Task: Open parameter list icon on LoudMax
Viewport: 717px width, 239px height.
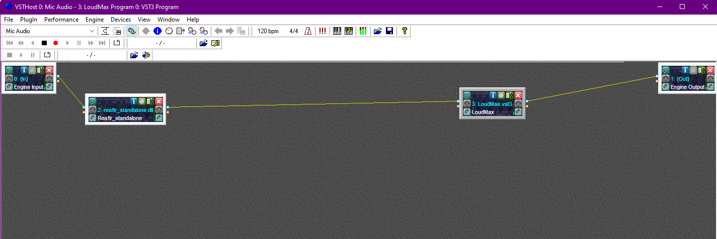Action: pos(510,95)
